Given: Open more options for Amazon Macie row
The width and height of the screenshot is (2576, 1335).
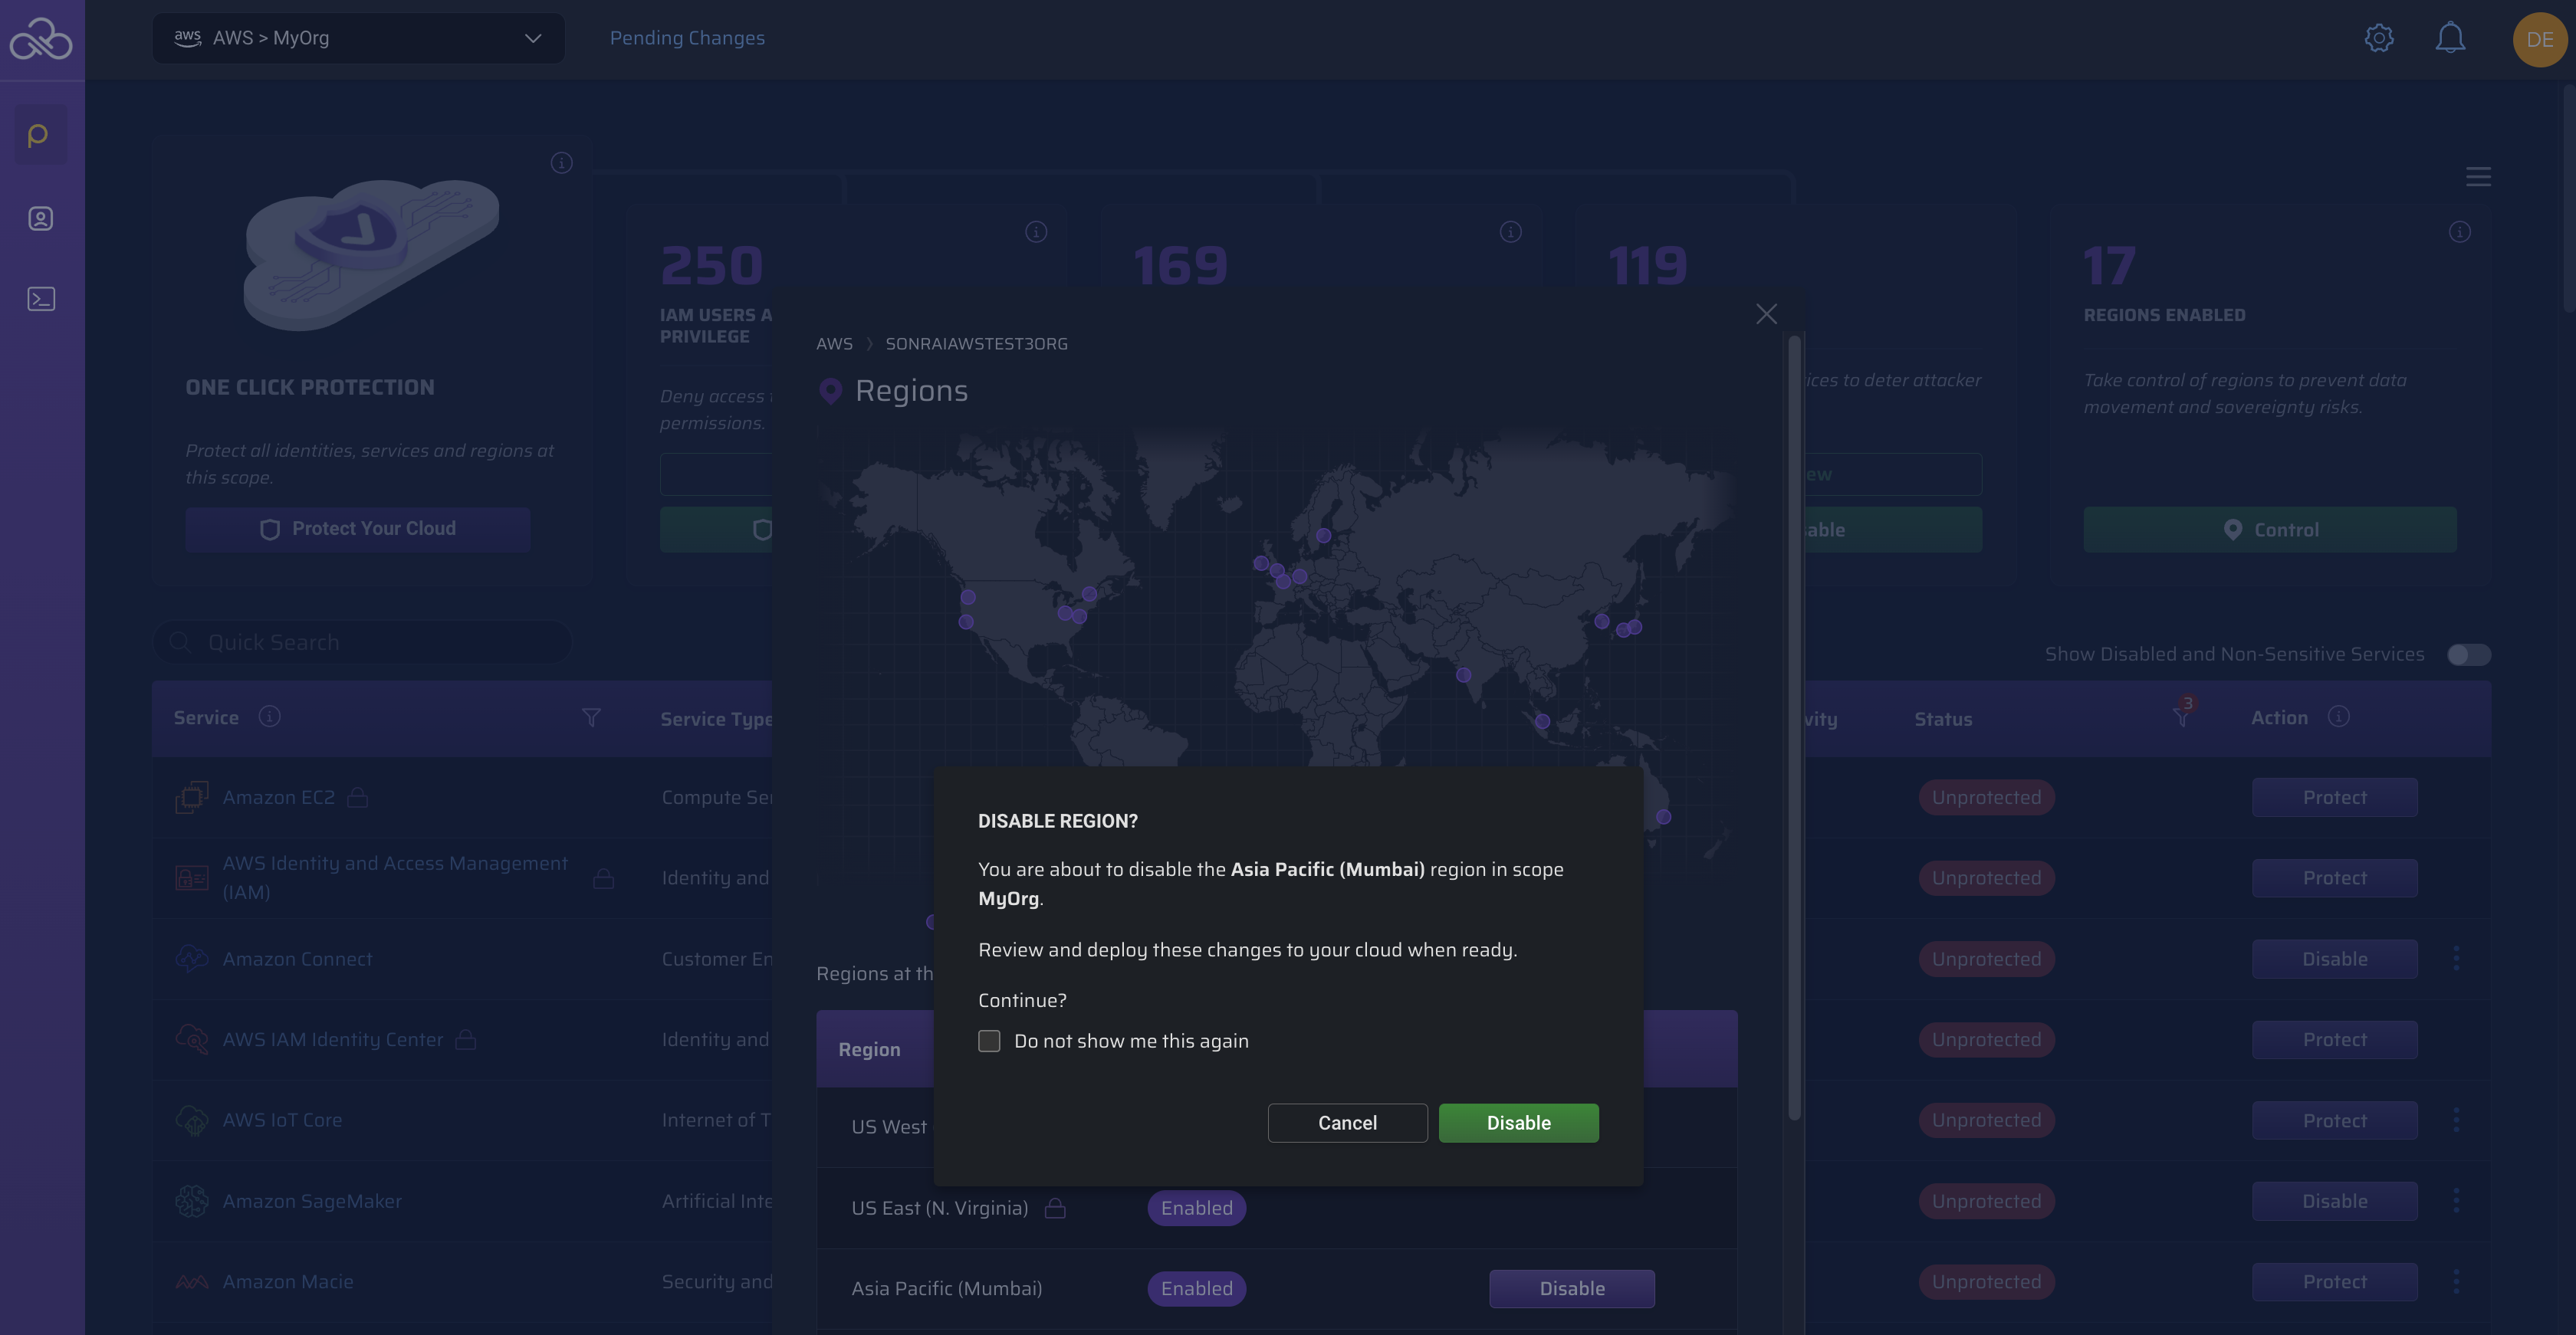Looking at the screenshot, I should (2456, 1281).
